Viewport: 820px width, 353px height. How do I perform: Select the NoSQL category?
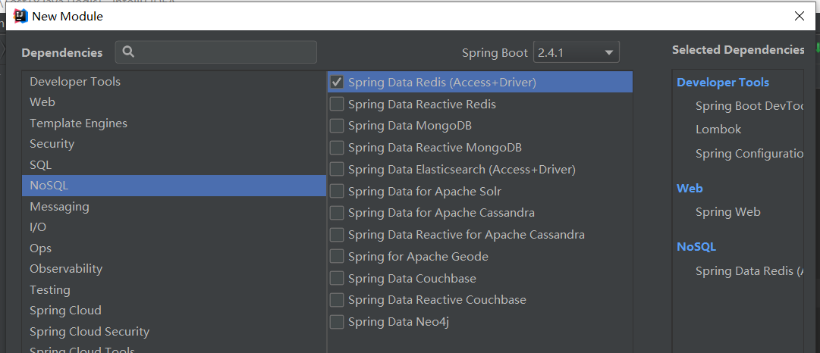click(x=174, y=186)
